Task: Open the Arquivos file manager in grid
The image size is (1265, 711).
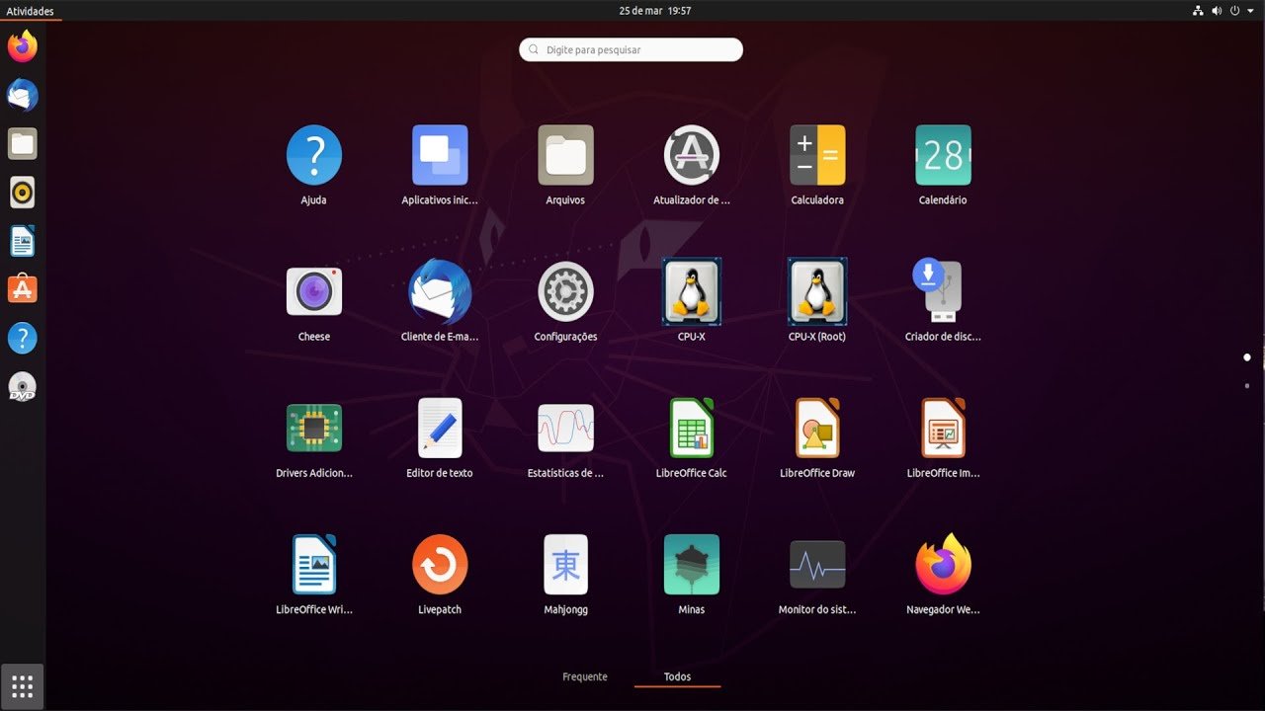Action: pyautogui.click(x=565, y=155)
